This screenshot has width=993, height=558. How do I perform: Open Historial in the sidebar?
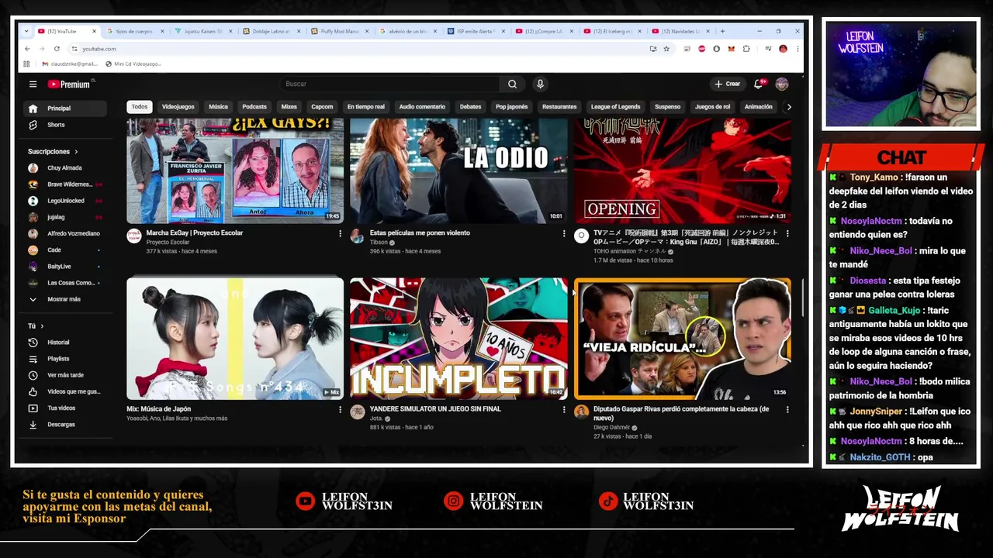(64, 343)
